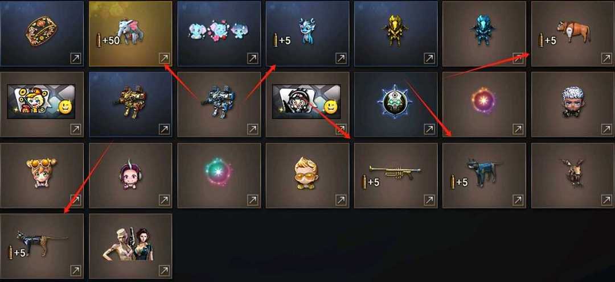
Task: Open the two female characters bundle thumbnail
Action: [130, 246]
